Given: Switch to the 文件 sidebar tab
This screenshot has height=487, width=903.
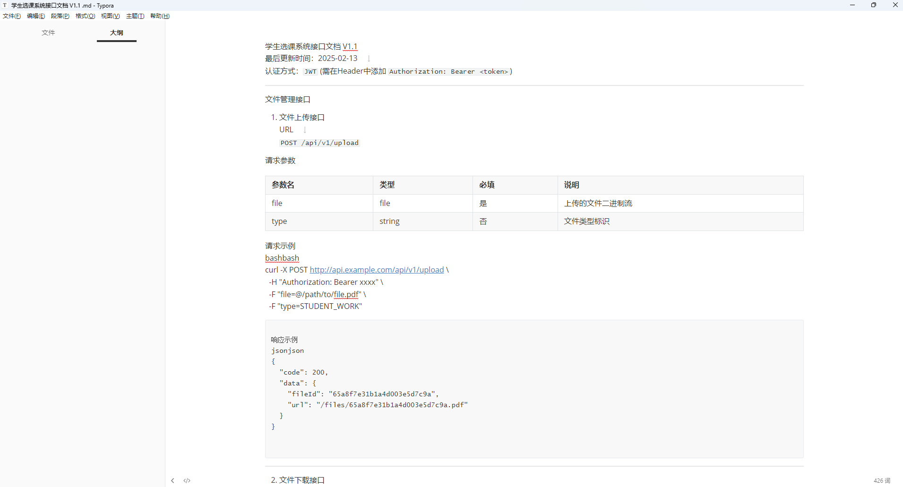Looking at the screenshot, I should click(x=48, y=33).
